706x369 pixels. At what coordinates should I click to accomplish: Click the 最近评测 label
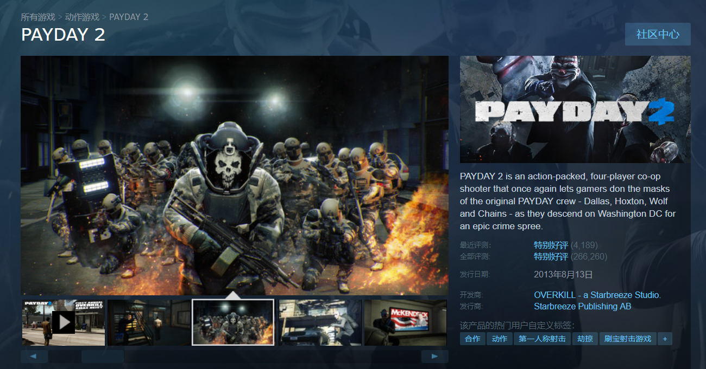[475, 245]
